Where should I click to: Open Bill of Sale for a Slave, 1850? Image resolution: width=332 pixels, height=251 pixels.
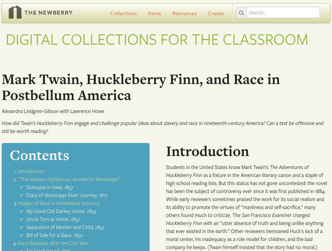[x=54, y=235]
